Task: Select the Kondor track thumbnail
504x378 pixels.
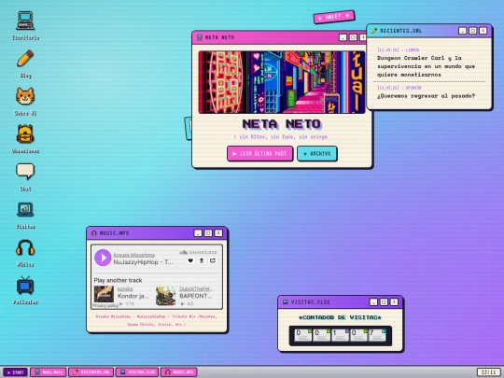Action: (104, 295)
